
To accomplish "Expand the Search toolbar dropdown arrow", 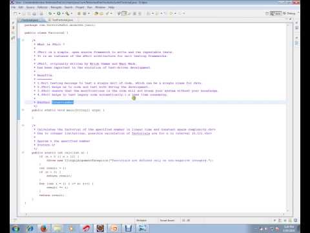I will (x=111, y=14).
